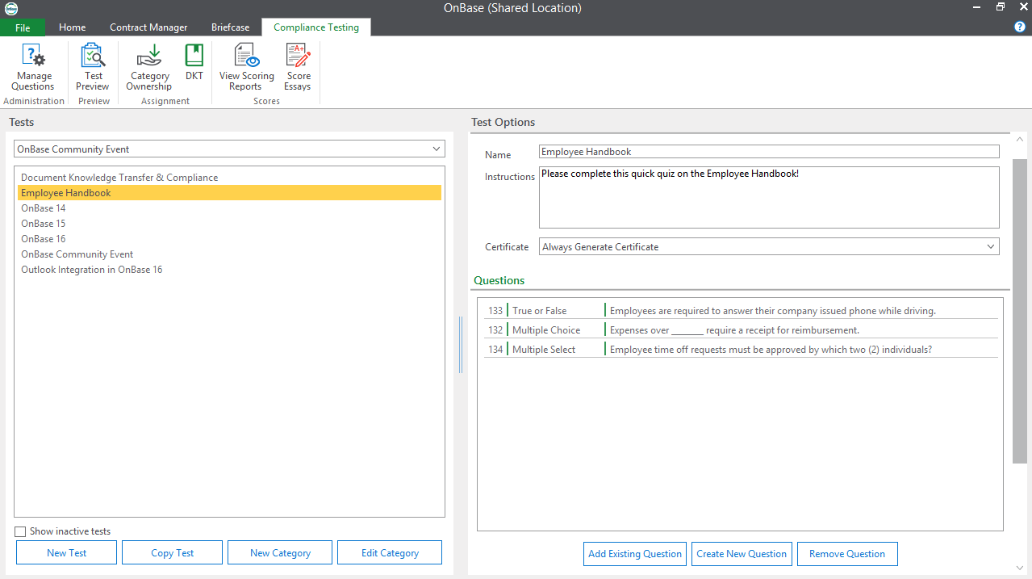Select question 132 Multiple Choice row
The width and height of the screenshot is (1032, 579).
click(x=741, y=329)
